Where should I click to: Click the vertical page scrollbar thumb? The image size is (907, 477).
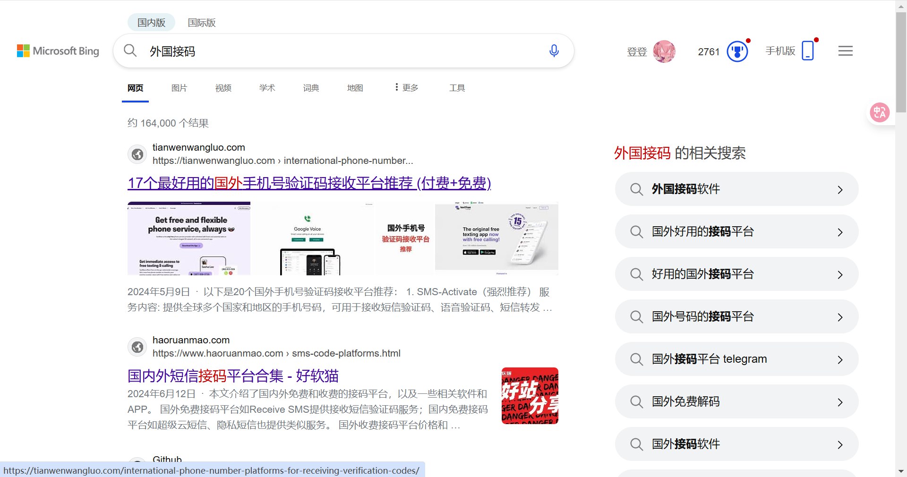tap(901, 61)
